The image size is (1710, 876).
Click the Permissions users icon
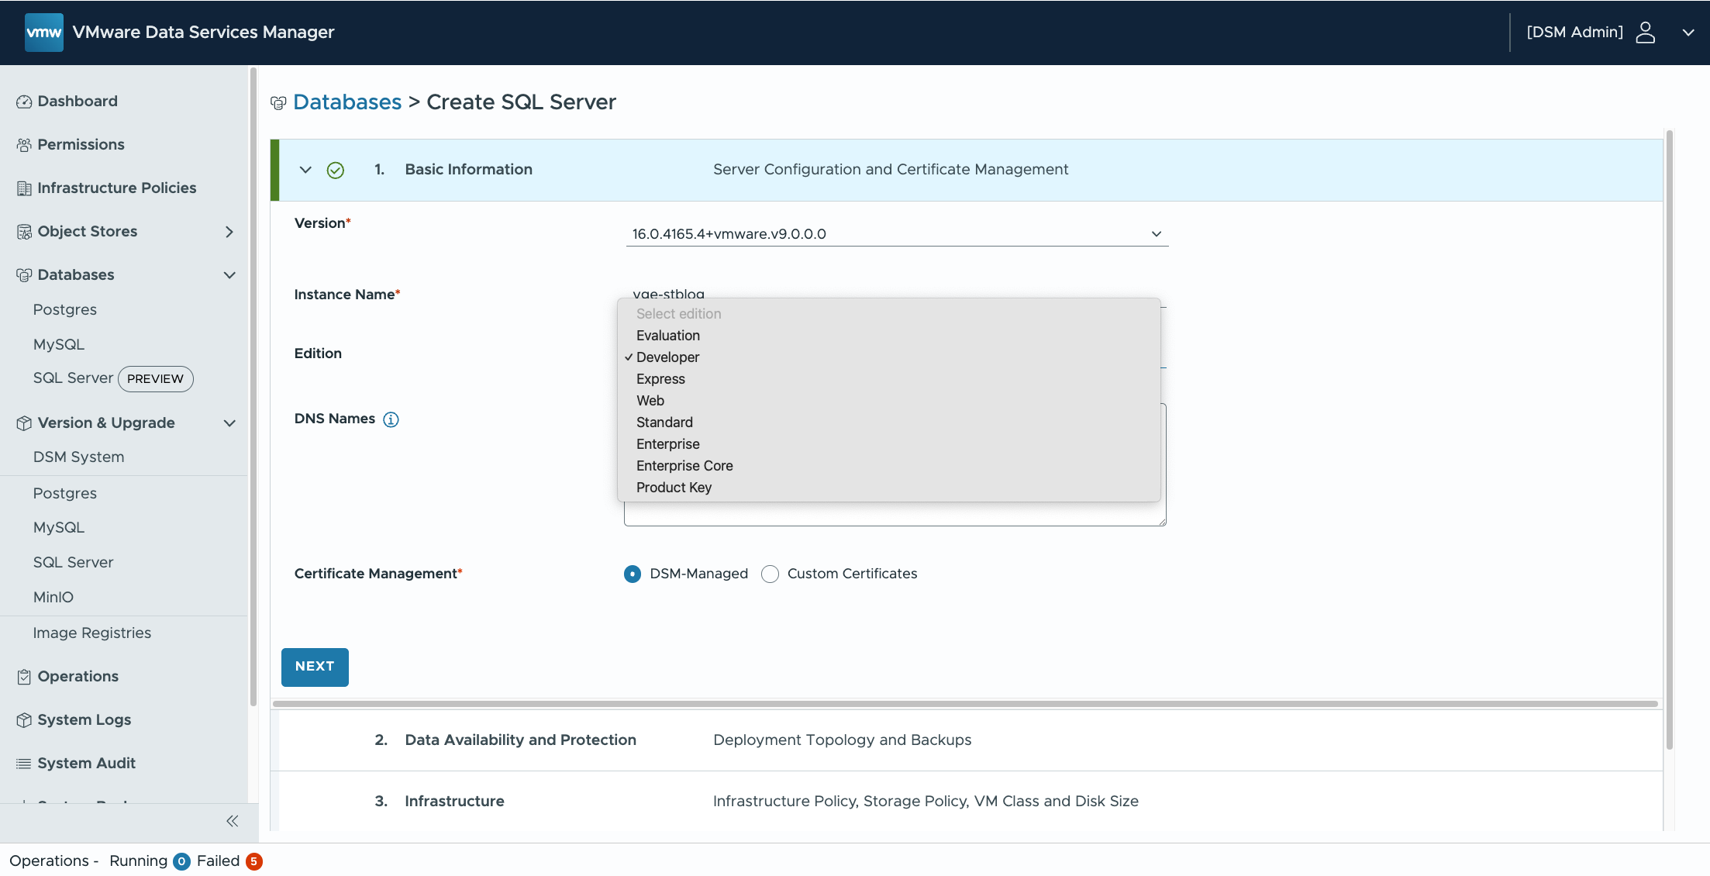point(24,145)
